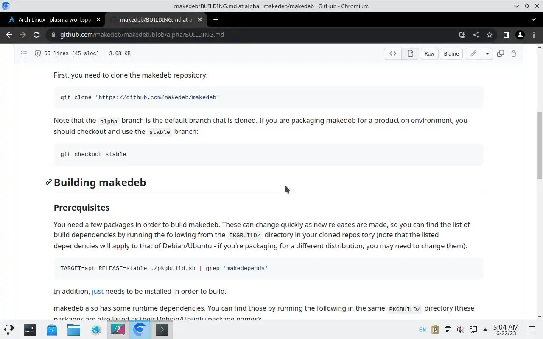543x339 pixels.
Task: Open the KDE application launcher
Action: click(9, 329)
